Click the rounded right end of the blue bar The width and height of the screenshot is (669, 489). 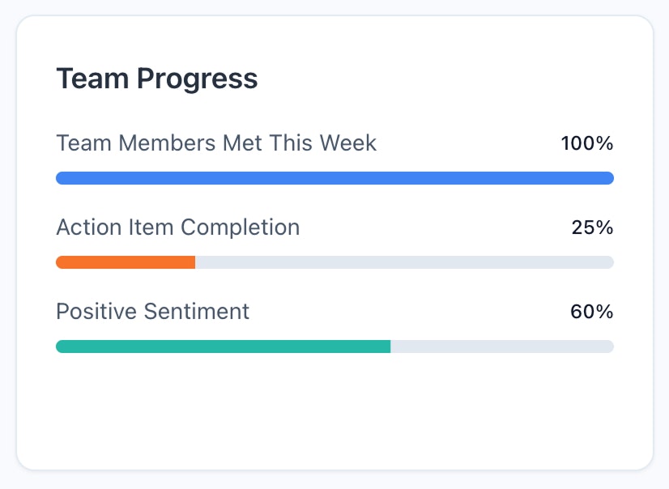point(609,178)
